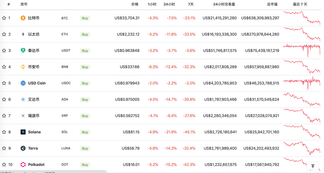Open the 以太坊 coin name link

point(33,34)
